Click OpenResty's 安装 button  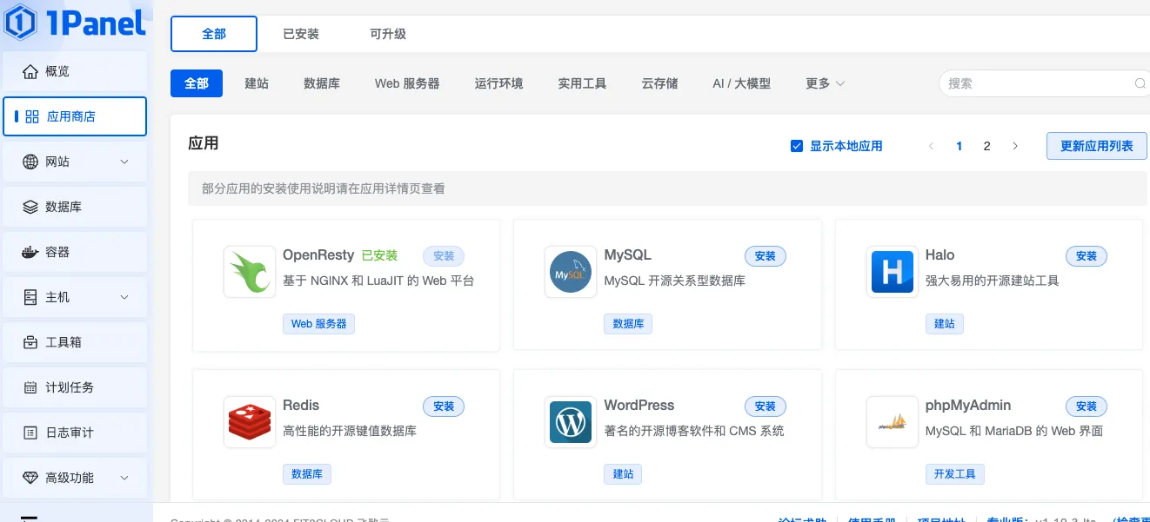444,256
